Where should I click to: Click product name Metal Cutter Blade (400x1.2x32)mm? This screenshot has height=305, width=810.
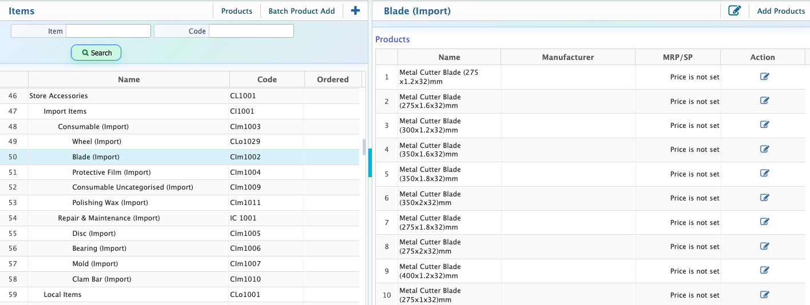click(430, 271)
